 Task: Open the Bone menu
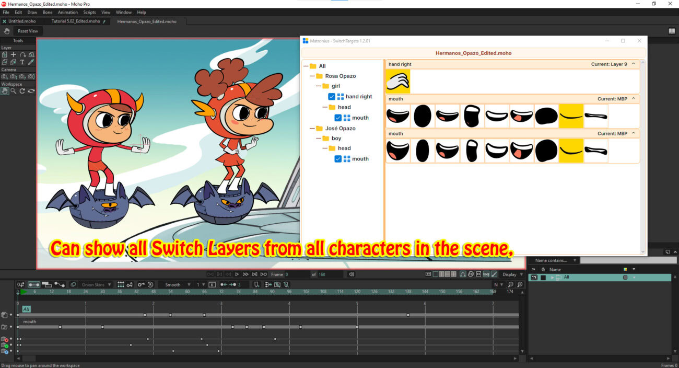click(48, 12)
